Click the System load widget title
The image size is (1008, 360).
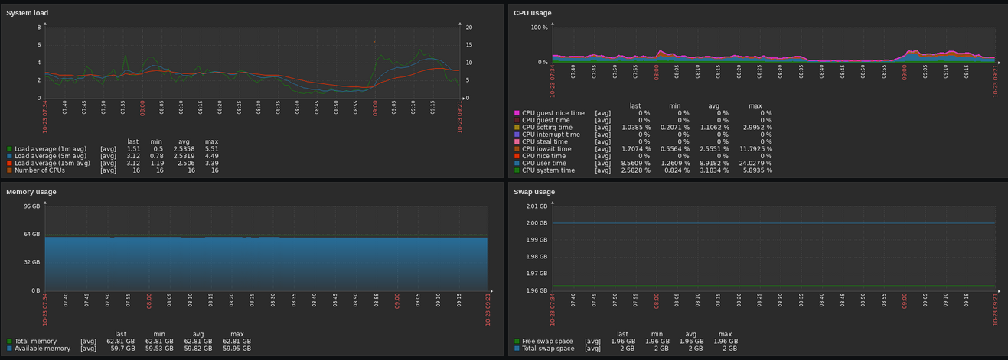[x=28, y=13]
